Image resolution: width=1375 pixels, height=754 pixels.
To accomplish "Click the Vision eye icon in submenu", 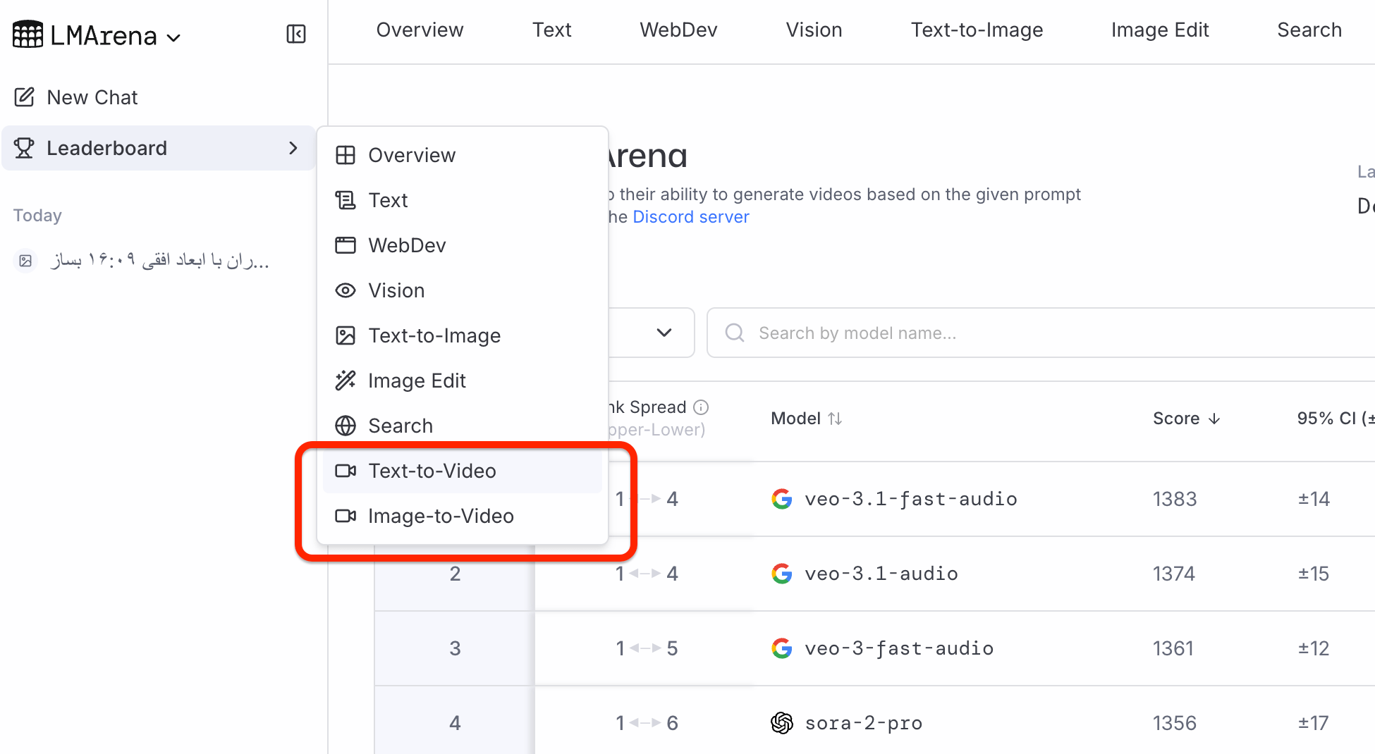I will point(346,290).
